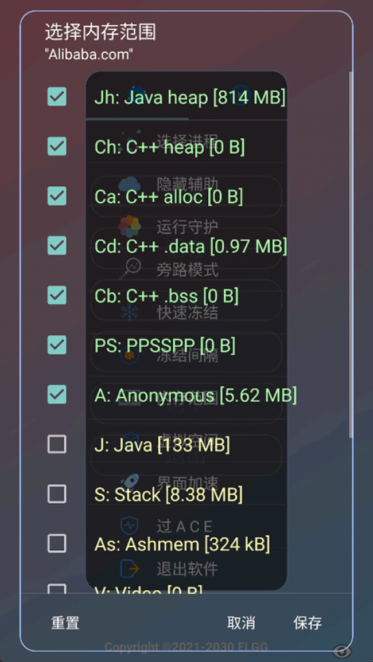Enable the J: Java memory range checkbox

coord(57,444)
